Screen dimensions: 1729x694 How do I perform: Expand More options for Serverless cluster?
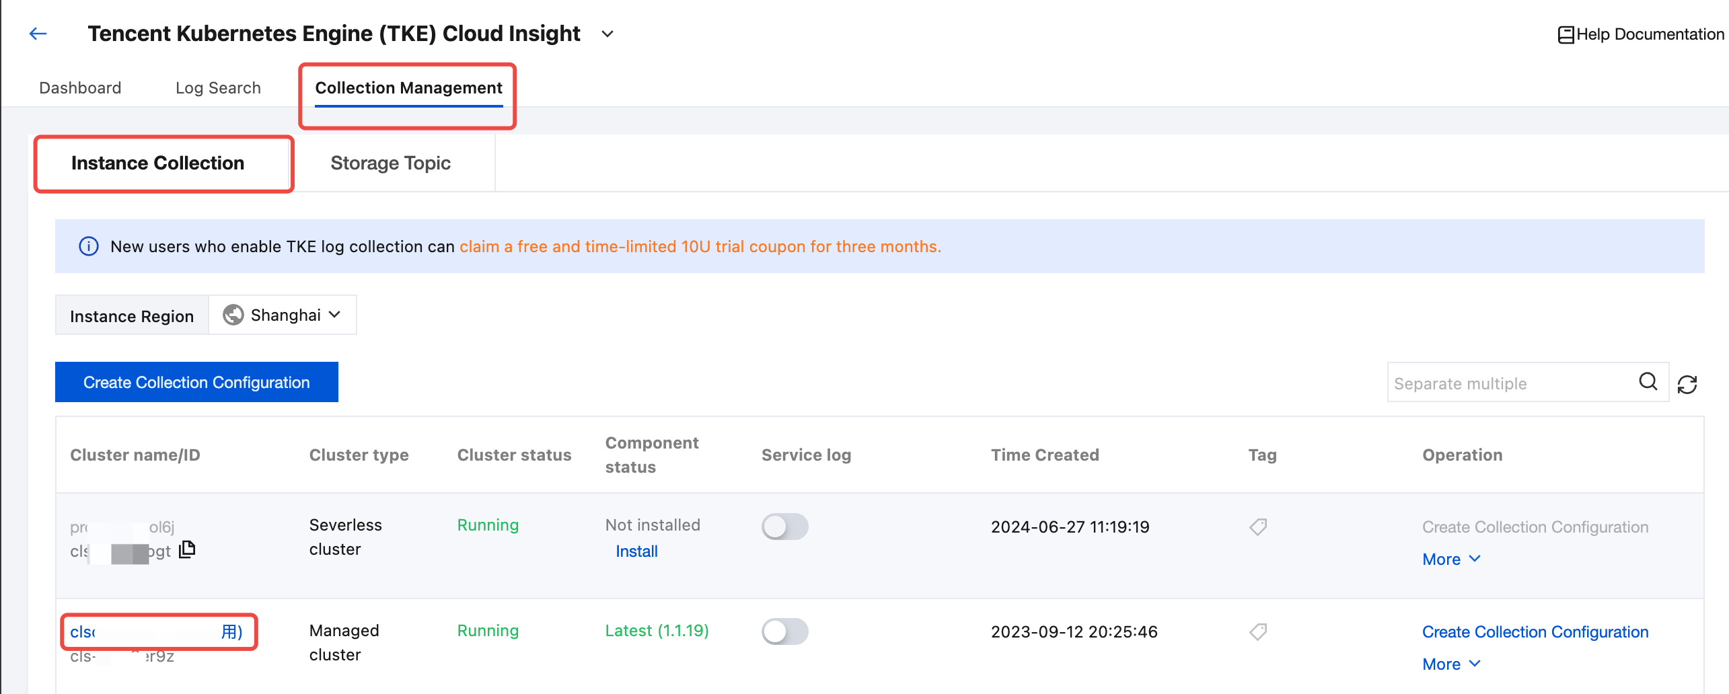(1451, 560)
